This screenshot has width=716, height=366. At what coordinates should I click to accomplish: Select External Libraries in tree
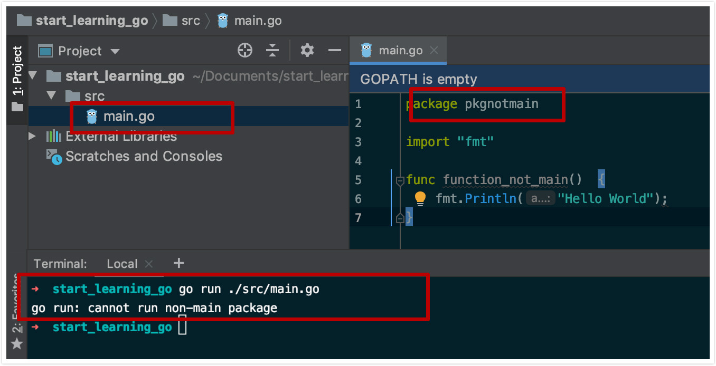tap(121, 136)
